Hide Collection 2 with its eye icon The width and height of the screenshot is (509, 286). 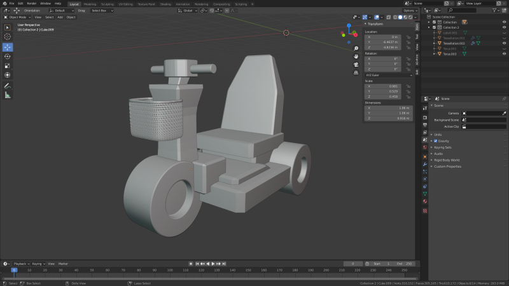click(x=503, y=28)
